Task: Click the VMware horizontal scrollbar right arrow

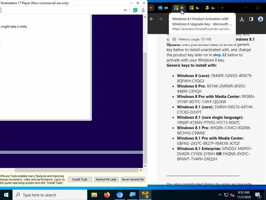Action: [x=141, y=170]
